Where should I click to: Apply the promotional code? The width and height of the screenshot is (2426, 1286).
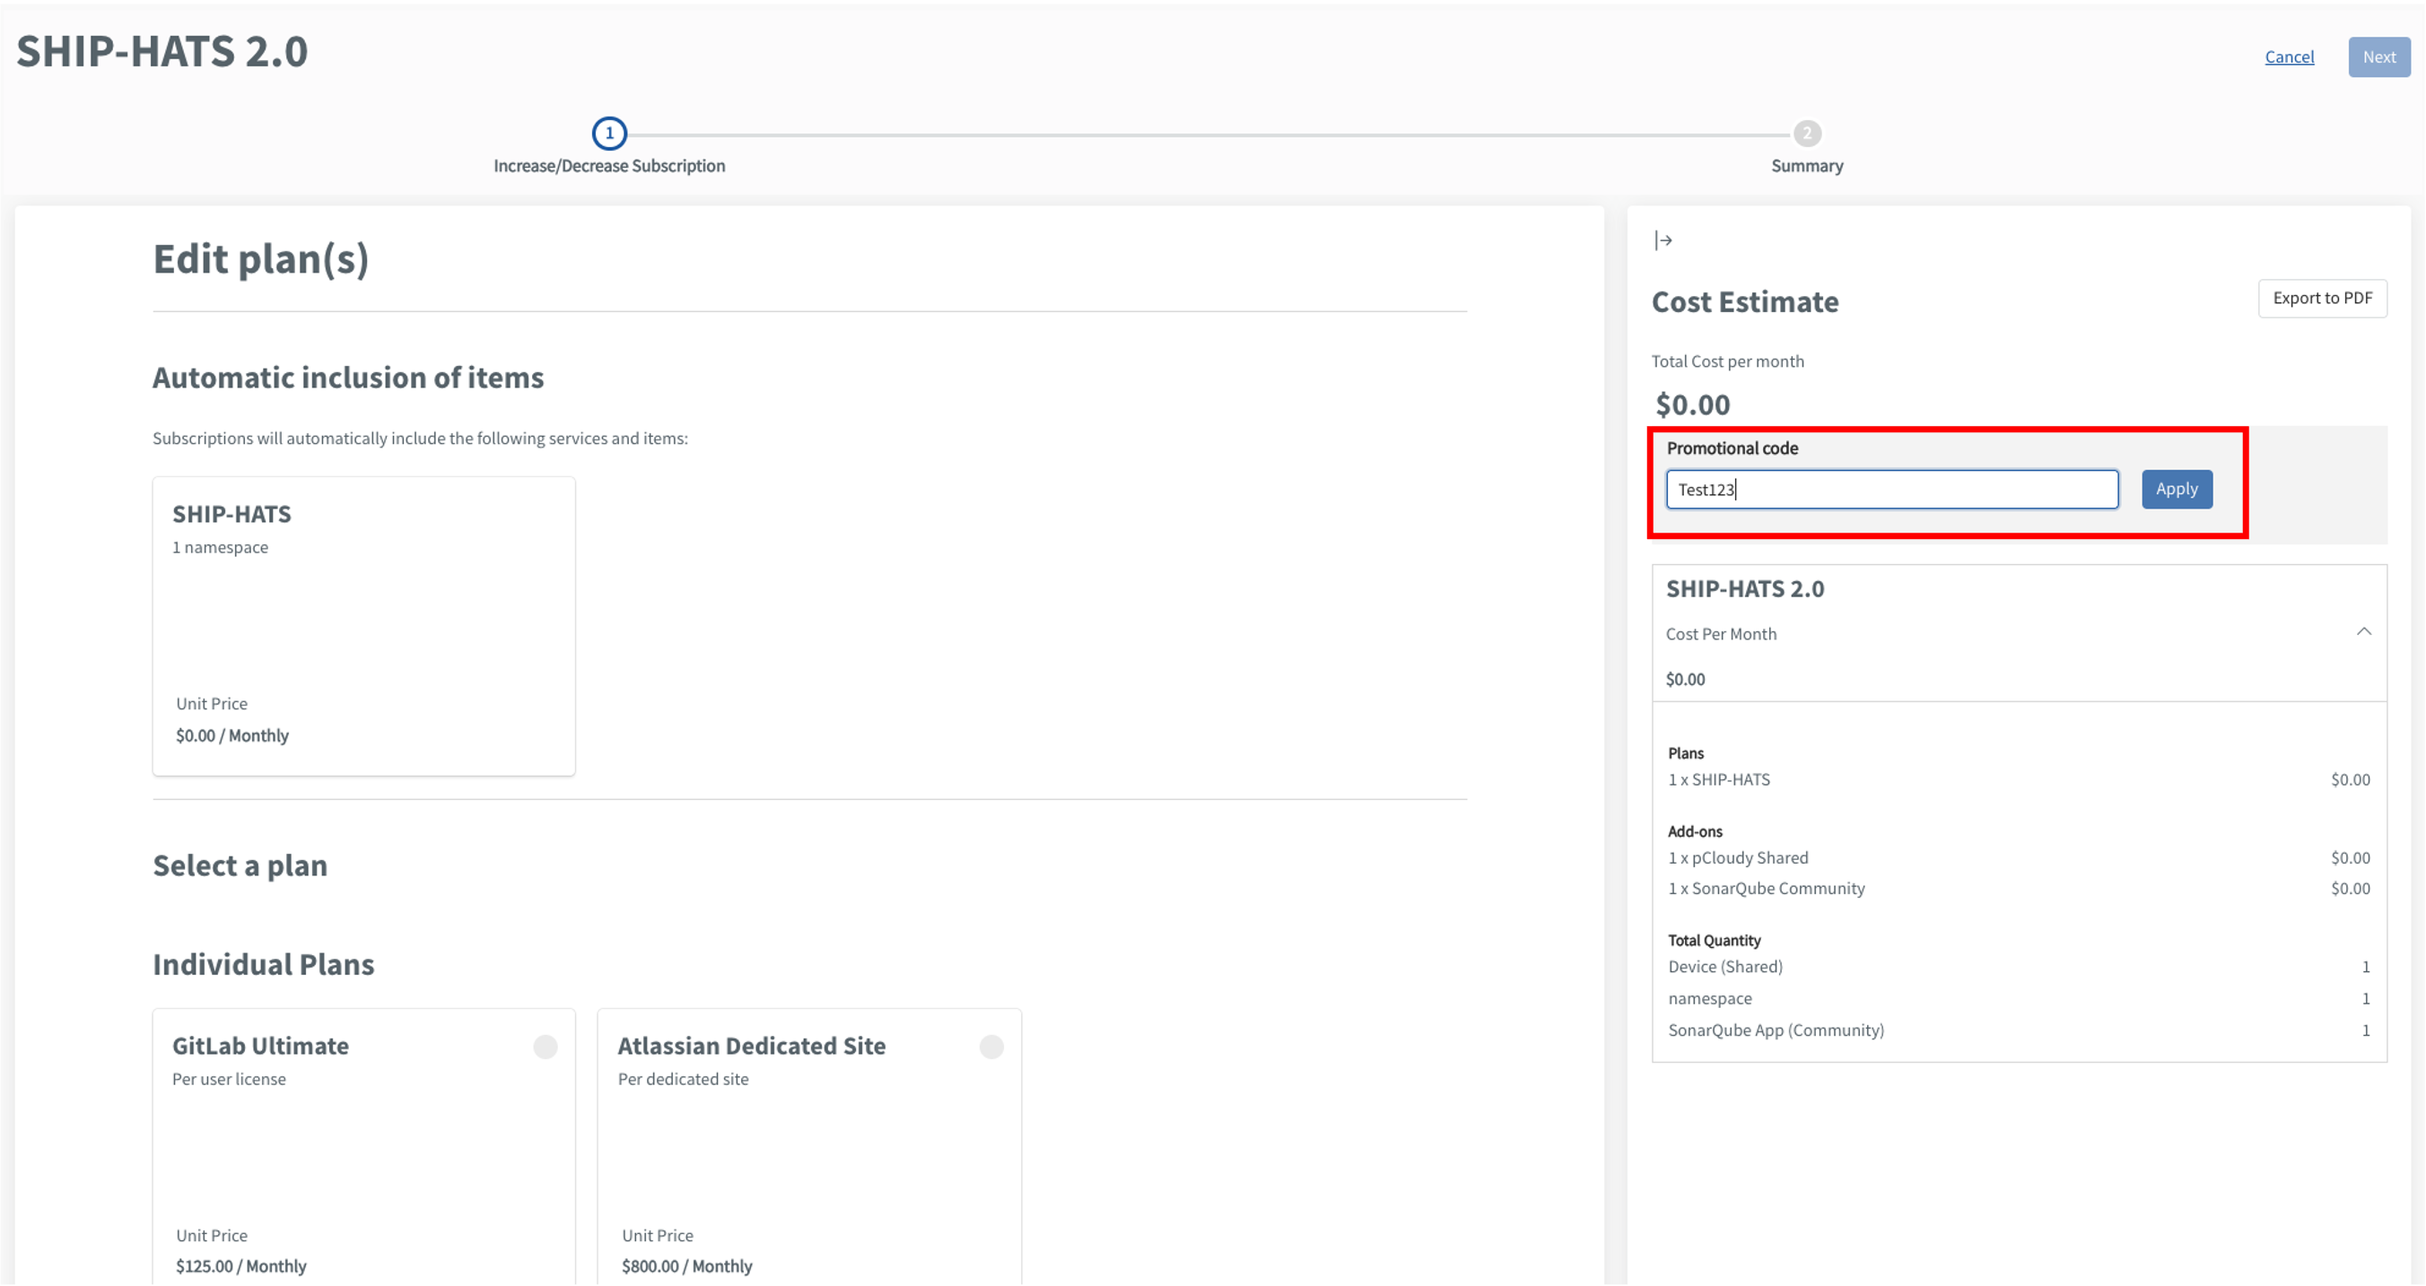click(2177, 490)
